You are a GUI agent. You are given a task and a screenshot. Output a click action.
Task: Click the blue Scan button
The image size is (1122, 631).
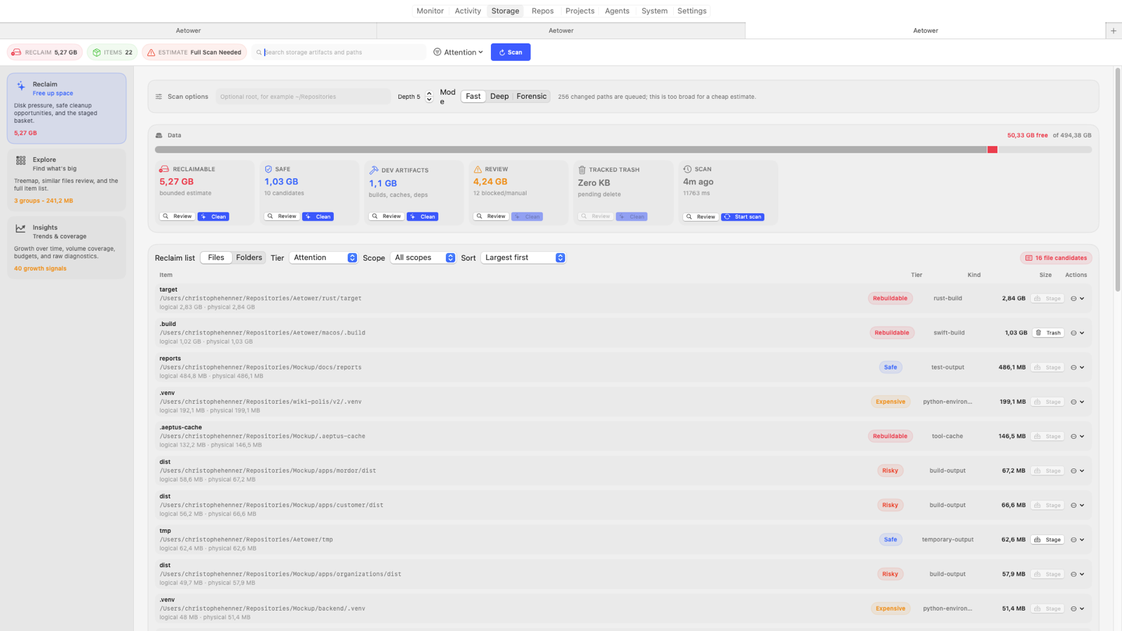(x=511, y=52)
